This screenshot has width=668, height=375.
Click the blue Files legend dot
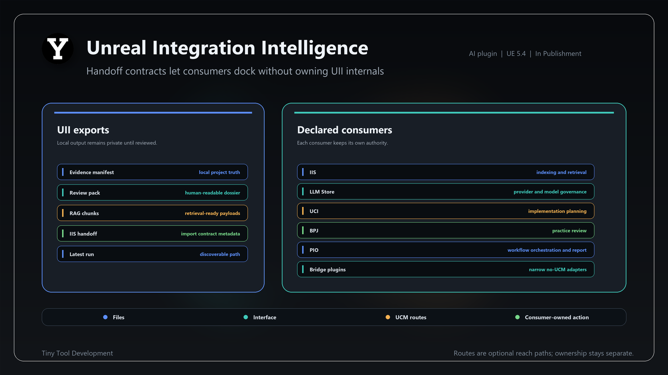(x=105, y=317)
